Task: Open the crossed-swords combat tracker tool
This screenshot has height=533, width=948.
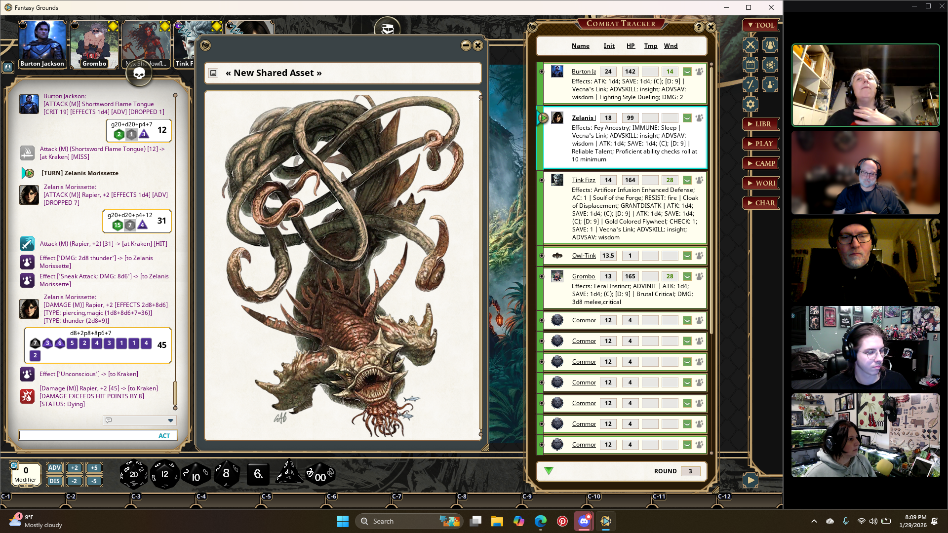Action: point(750,45)
